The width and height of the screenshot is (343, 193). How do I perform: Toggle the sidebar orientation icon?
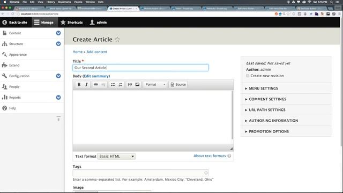[x=58, y=118]
